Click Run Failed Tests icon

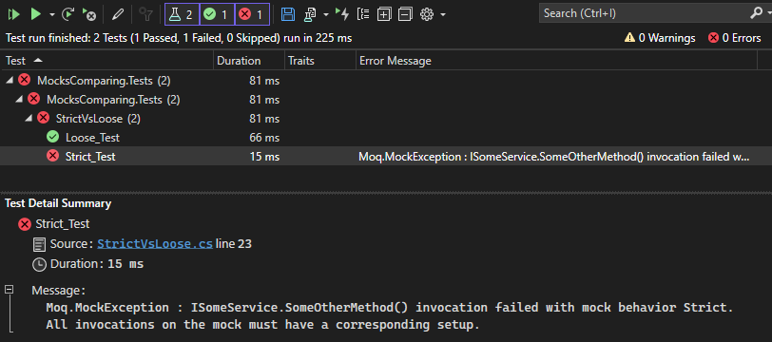point(89,15)
